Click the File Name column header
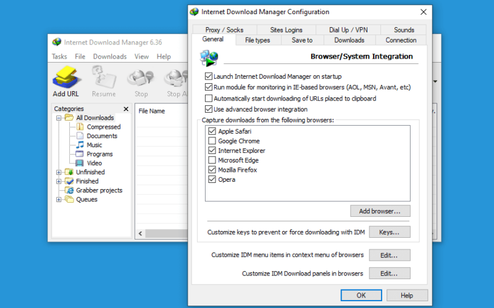Image resolution: width=494 pixels, height=308 pixels. pos(152,111)
